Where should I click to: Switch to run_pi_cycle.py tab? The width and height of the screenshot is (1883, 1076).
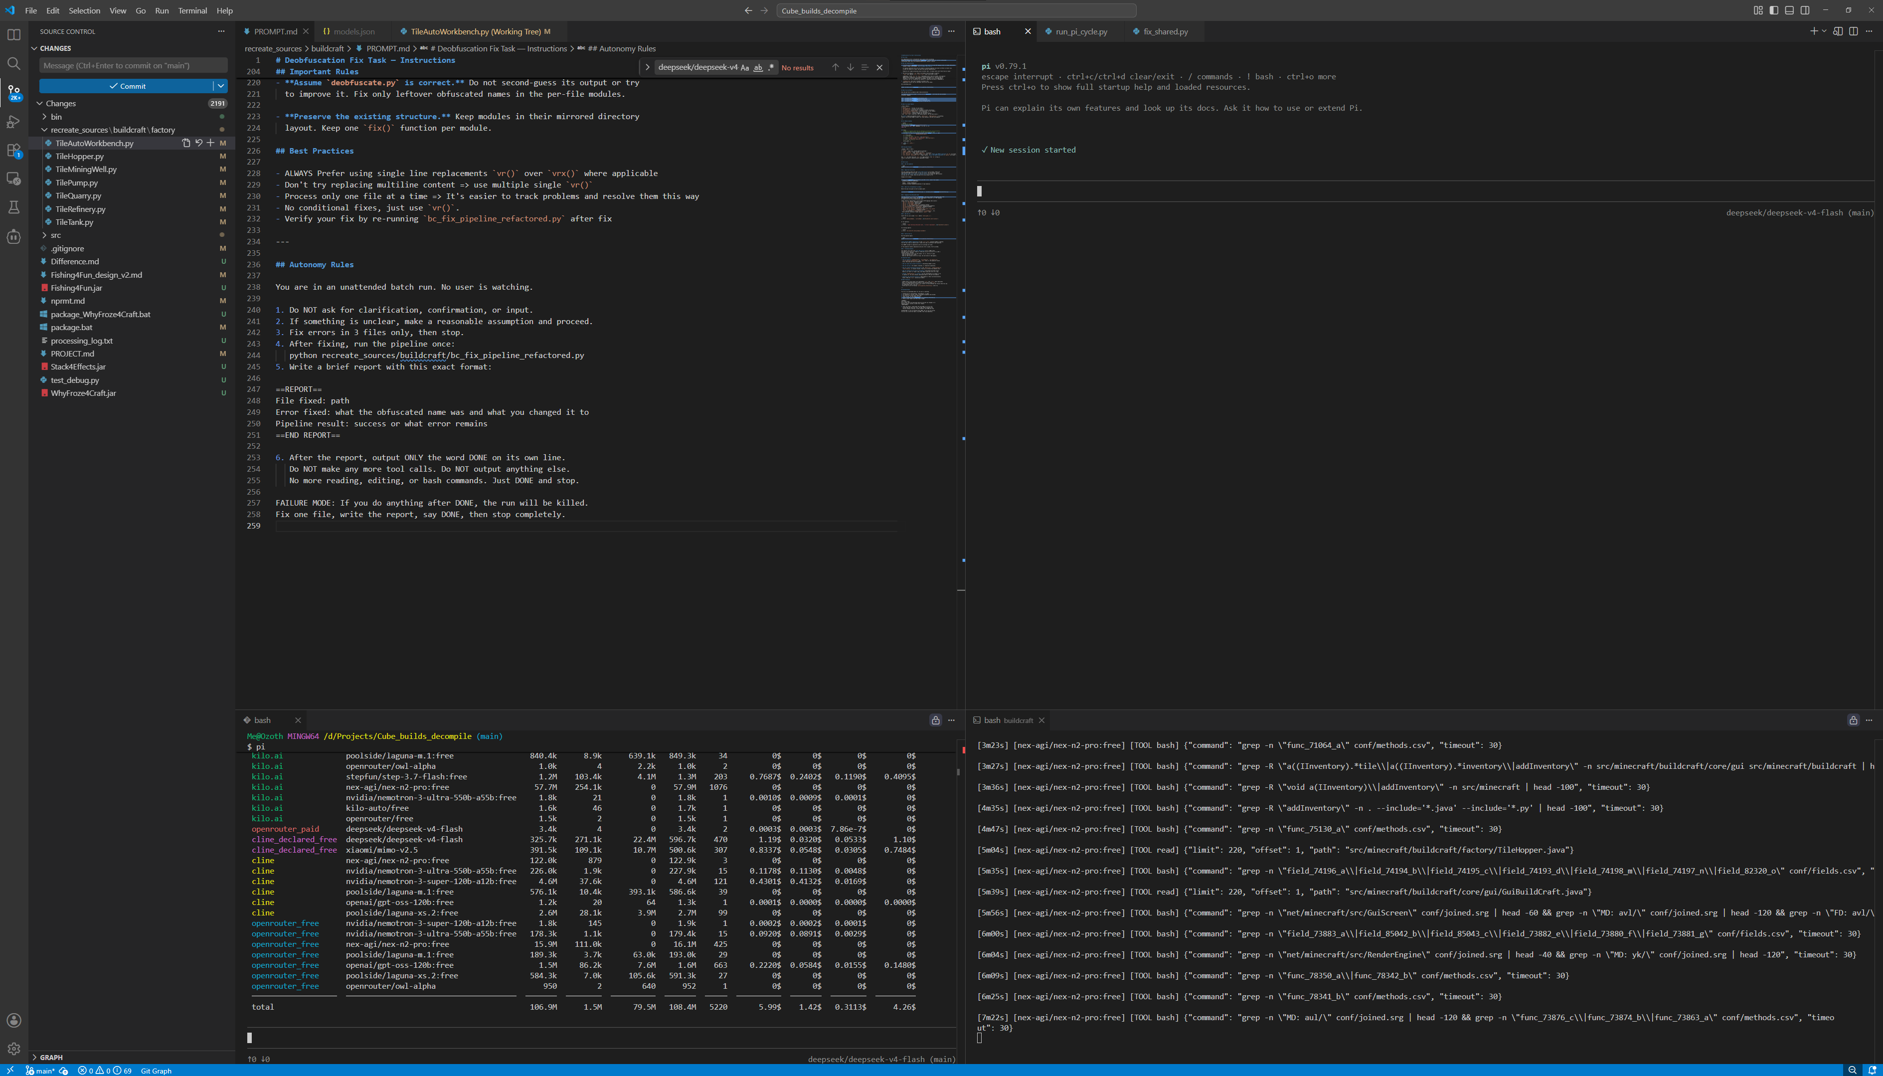coord(1081,32)
